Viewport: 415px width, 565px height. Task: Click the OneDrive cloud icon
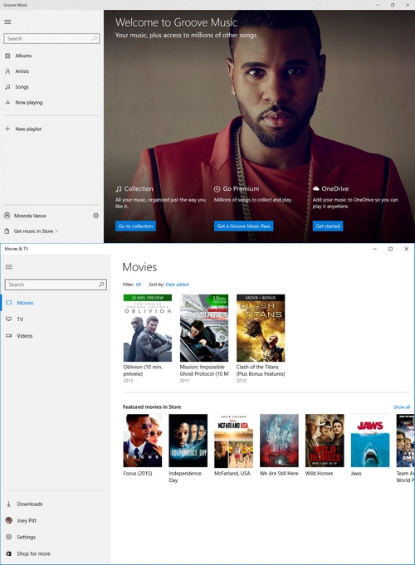316,188
